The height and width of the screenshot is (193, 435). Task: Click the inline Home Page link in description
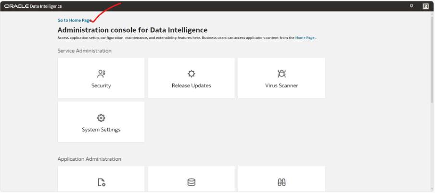pyautogui.click(x=305, y=37)
